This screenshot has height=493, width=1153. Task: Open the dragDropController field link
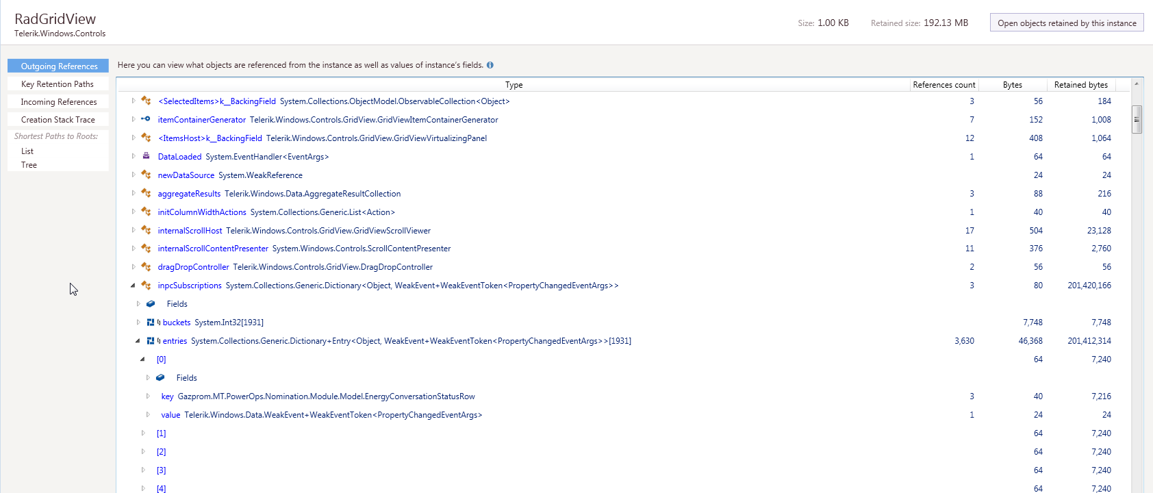(193, 267)
